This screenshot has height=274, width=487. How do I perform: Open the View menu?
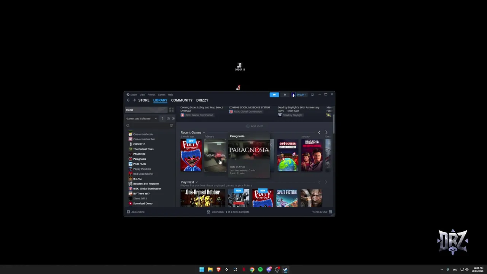[142, 95]
